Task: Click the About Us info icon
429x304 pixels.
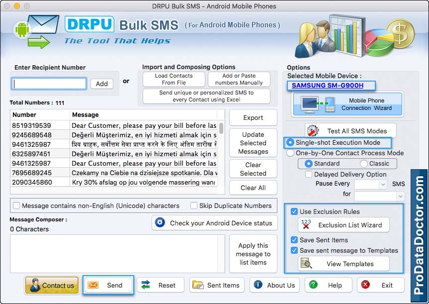Action: (x=258, y=285)
